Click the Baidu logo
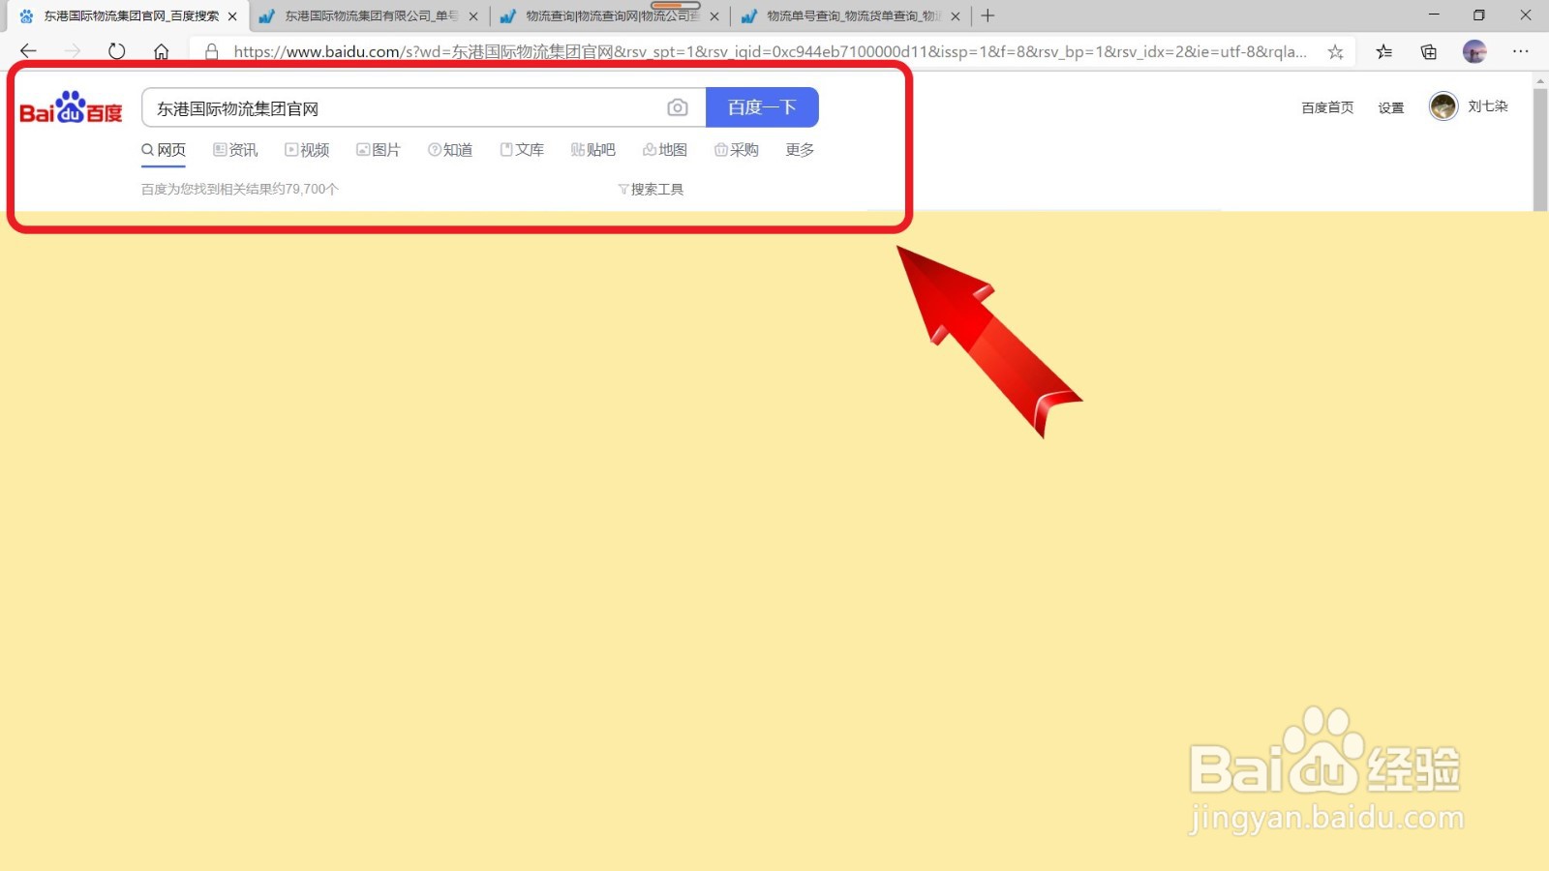The image size is (1549, 871). pyautogui.click(x=71, y=108)
